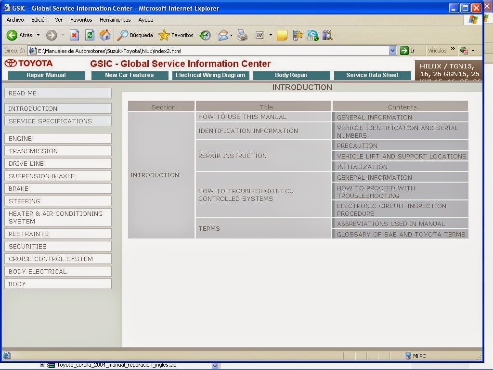
Task: Open VEHICLE LIFT AND SUPPORT LOCATIONS link
Action: point(402,157)
